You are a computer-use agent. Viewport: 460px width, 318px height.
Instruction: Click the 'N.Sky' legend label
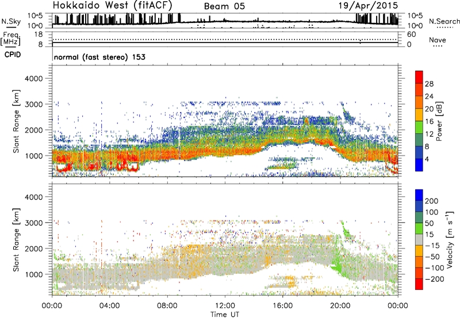[11, 21]
